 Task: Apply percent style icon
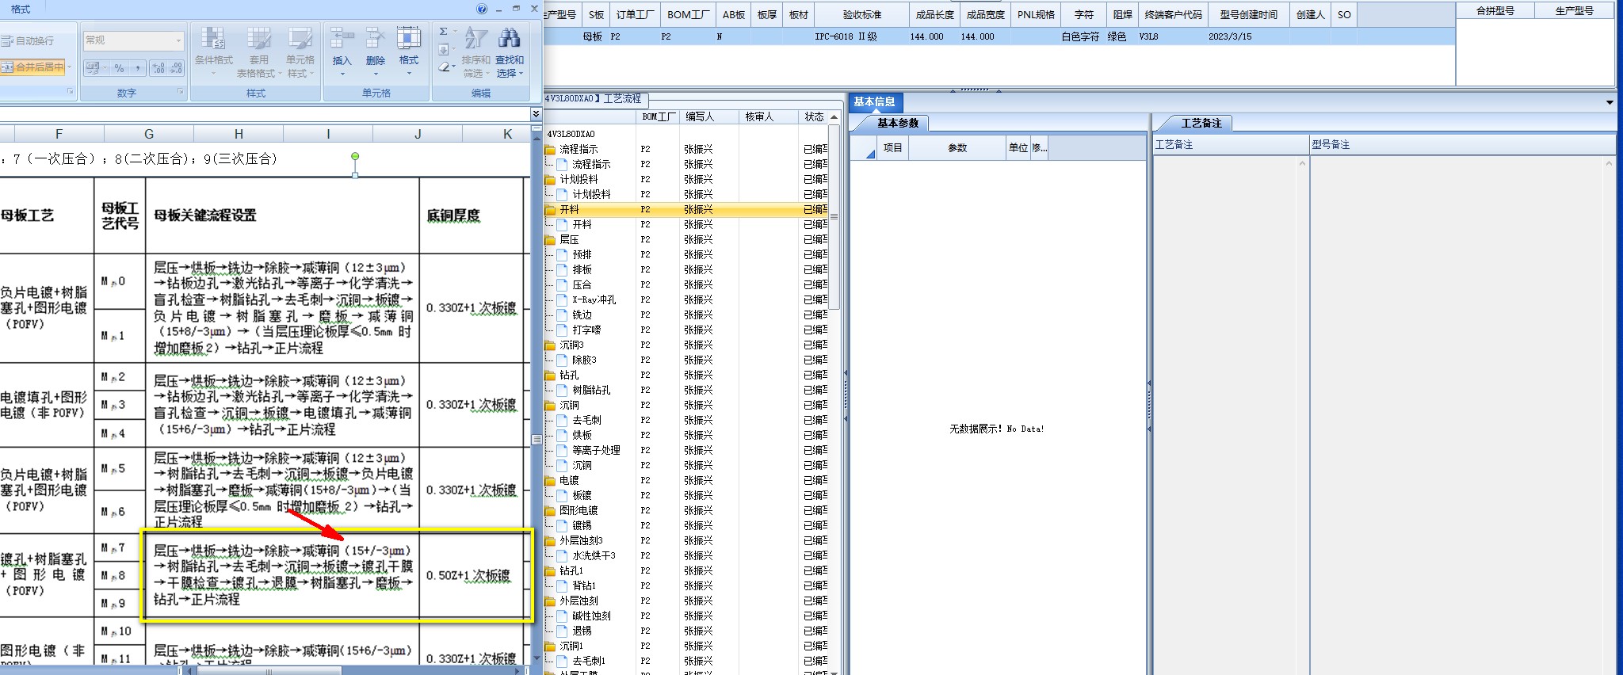[120, 68]
